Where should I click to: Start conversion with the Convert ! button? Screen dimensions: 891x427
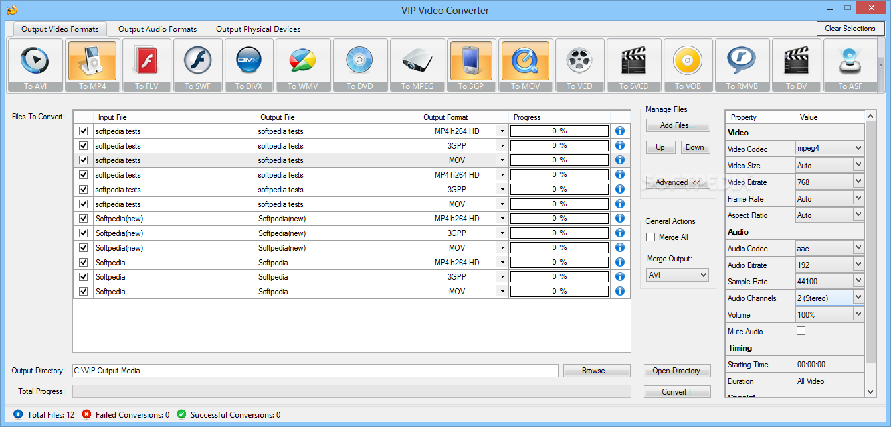(676, 392)
